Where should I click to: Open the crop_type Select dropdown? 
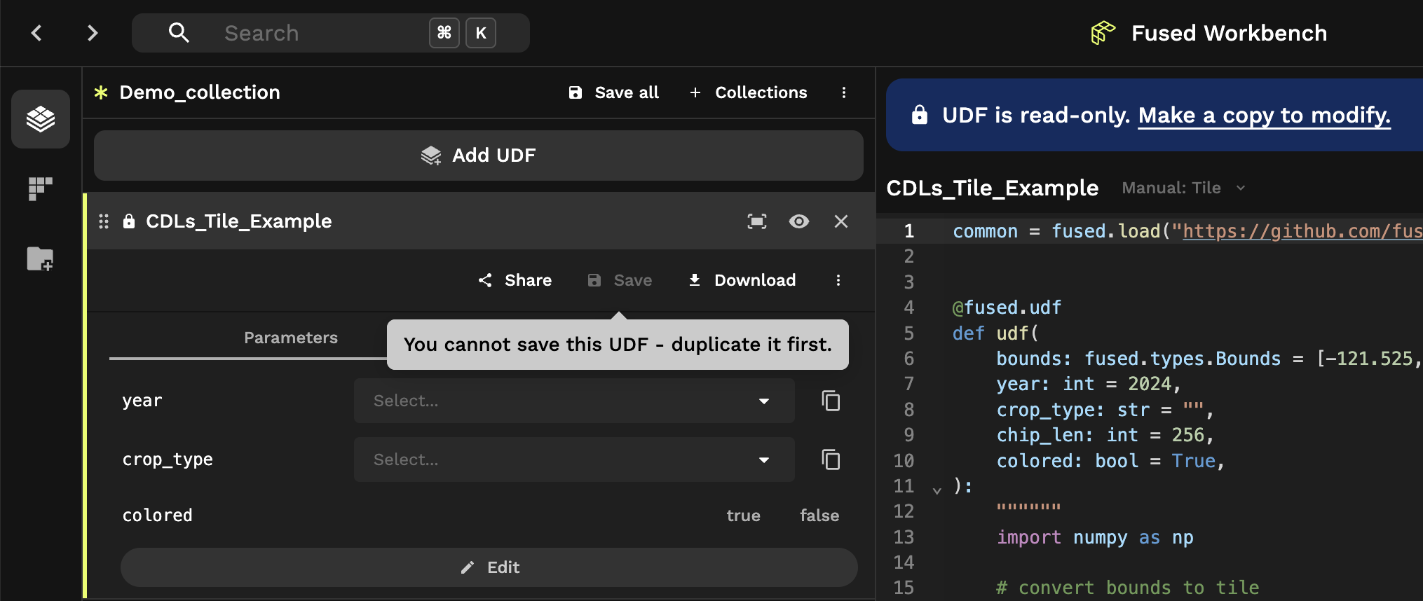pos(574,460)
